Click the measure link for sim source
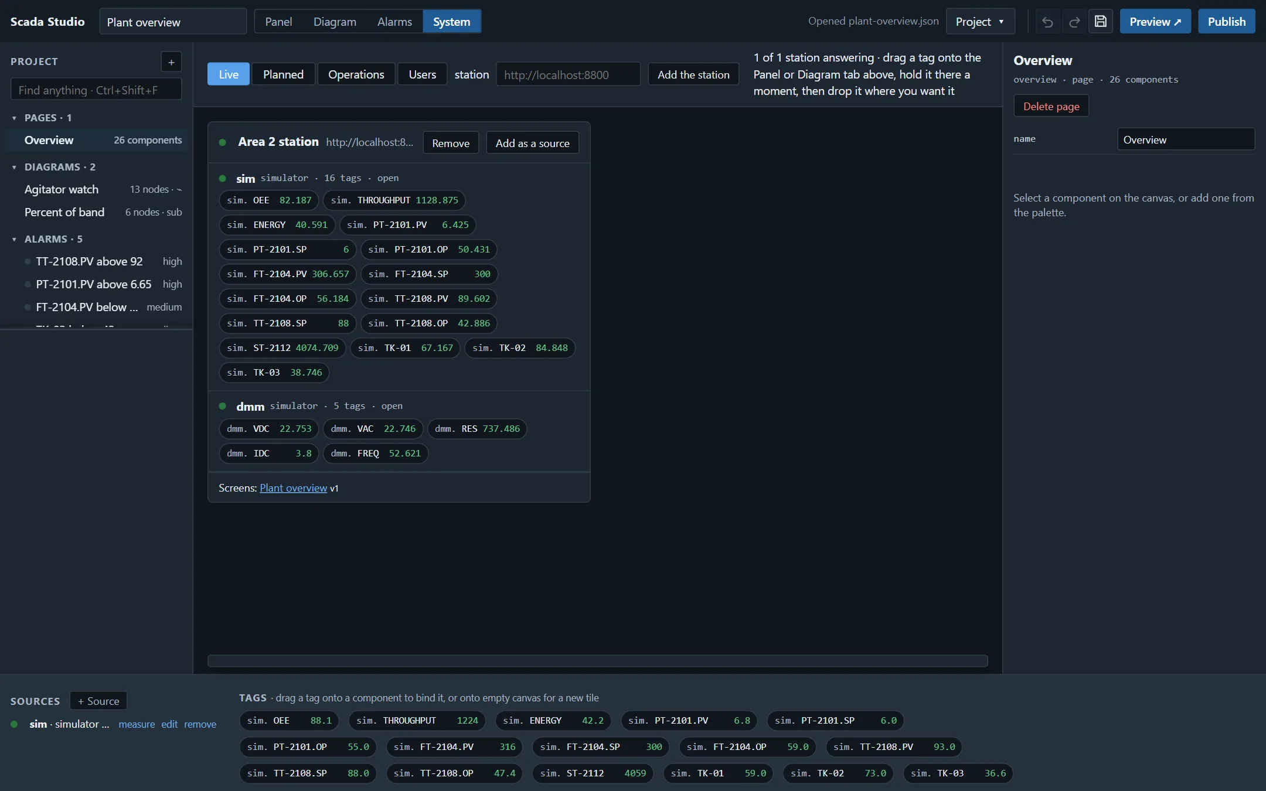This screenshot has height=791, width=1266. point(137,724)
